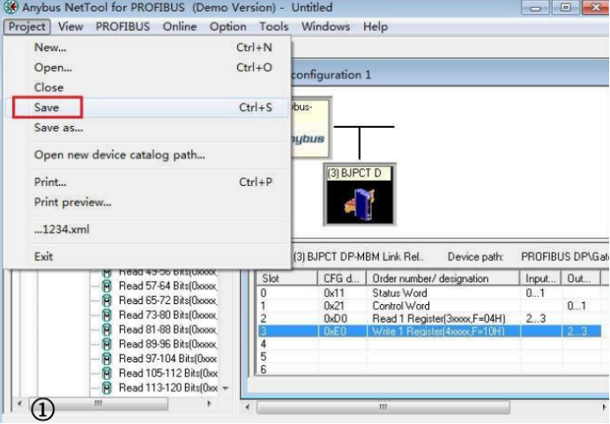This screenshot has height=424, width=610.
Task: Click the 0x11 CFG data cell
Action: point(334,293)
